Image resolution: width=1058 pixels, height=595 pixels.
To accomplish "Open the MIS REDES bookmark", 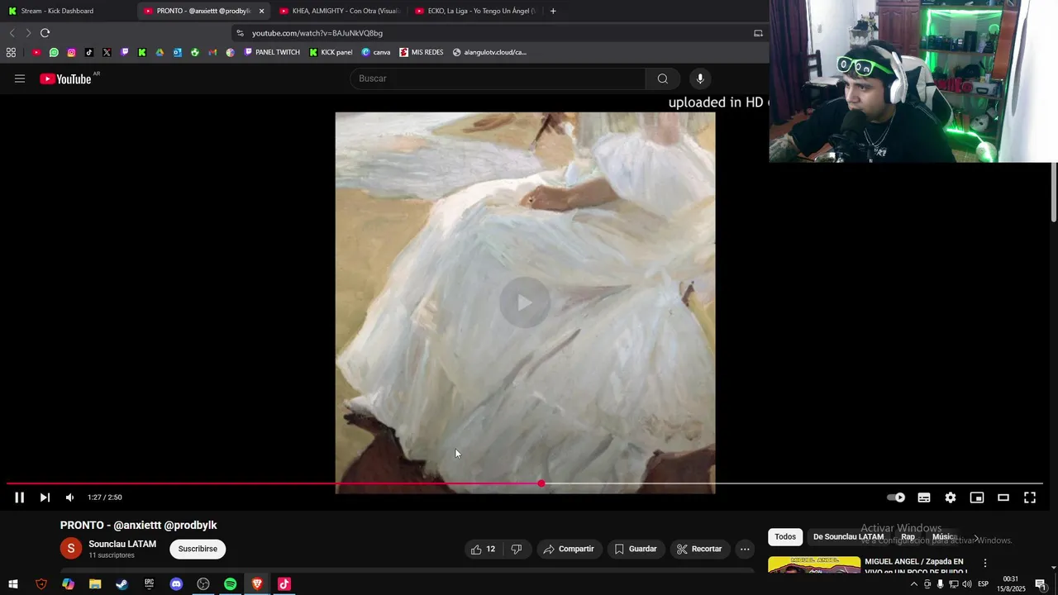I will tap(422, 52).
